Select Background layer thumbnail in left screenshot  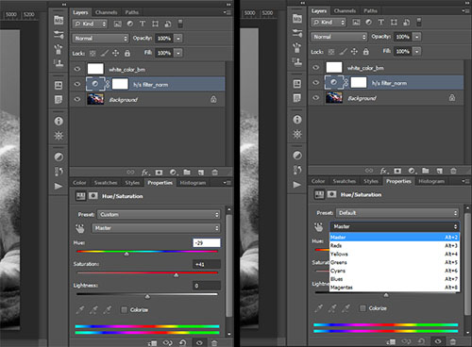[x=95, y=99]
